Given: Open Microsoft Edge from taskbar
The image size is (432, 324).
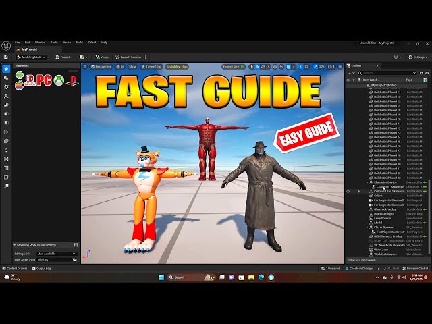Looking at the screenshot, I should pos(261,277).
